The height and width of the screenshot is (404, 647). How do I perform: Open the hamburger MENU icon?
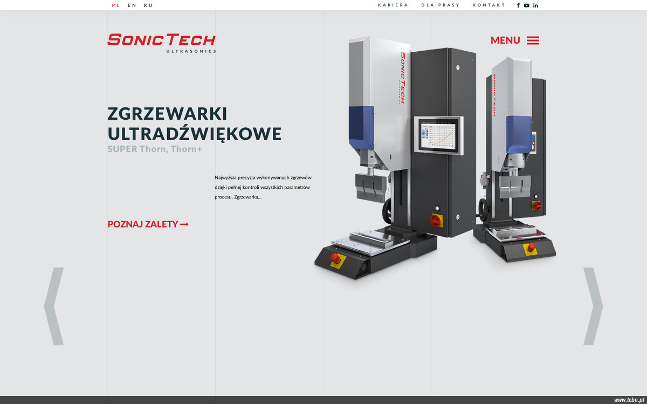(533, 40)
